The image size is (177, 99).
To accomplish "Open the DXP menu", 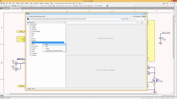I will coord(3,3).
